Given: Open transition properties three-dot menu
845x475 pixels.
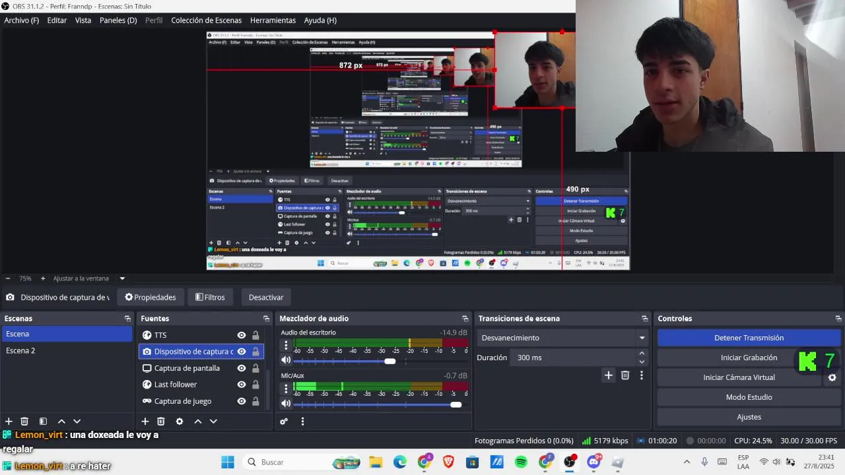Looking at the screenshot, I should [641, 375].
